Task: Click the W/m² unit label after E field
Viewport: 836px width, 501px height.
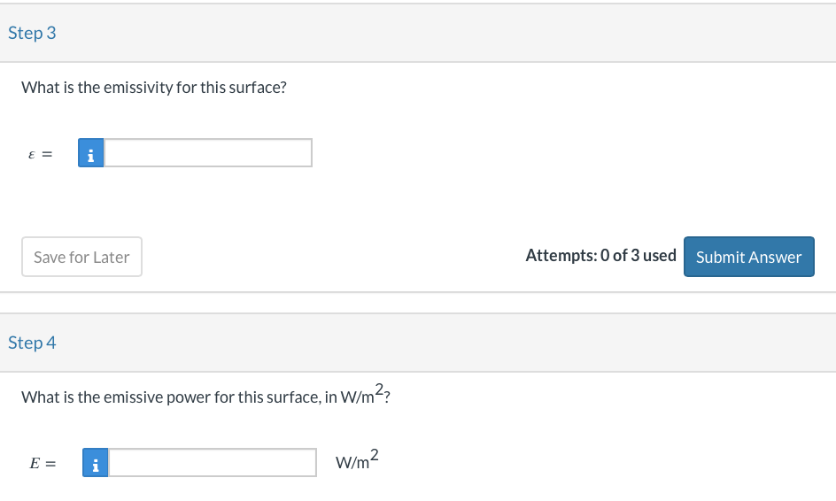Action: point(357,459)
